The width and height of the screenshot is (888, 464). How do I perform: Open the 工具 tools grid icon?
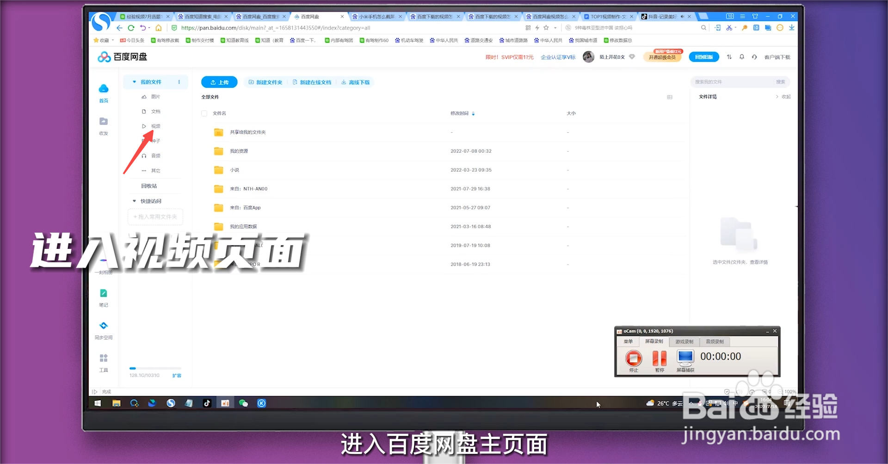point(104,358)
